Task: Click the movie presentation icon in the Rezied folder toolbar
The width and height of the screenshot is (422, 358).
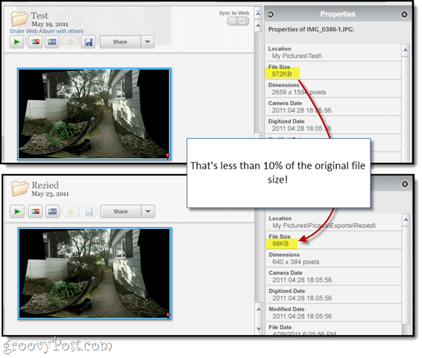Action: pyautogui.click(x=52, y=211)
